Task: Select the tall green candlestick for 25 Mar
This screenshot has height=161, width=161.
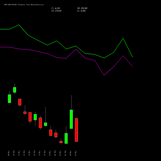Action: [x=71, y=119]
